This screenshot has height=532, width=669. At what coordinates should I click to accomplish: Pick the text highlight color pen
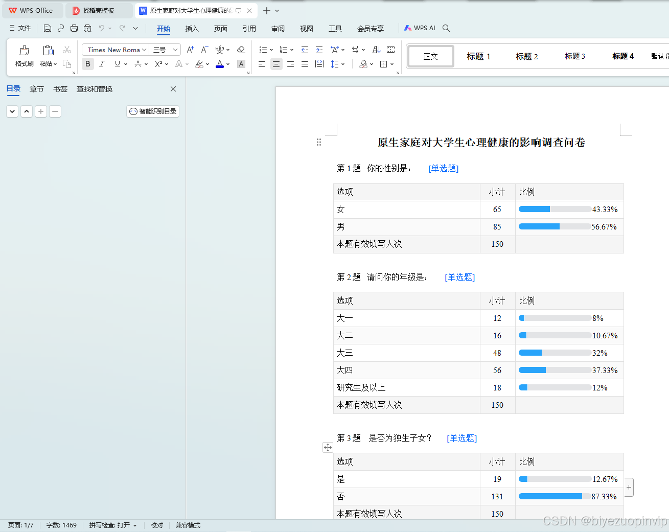pyautogui.click(x=199, y=64)
